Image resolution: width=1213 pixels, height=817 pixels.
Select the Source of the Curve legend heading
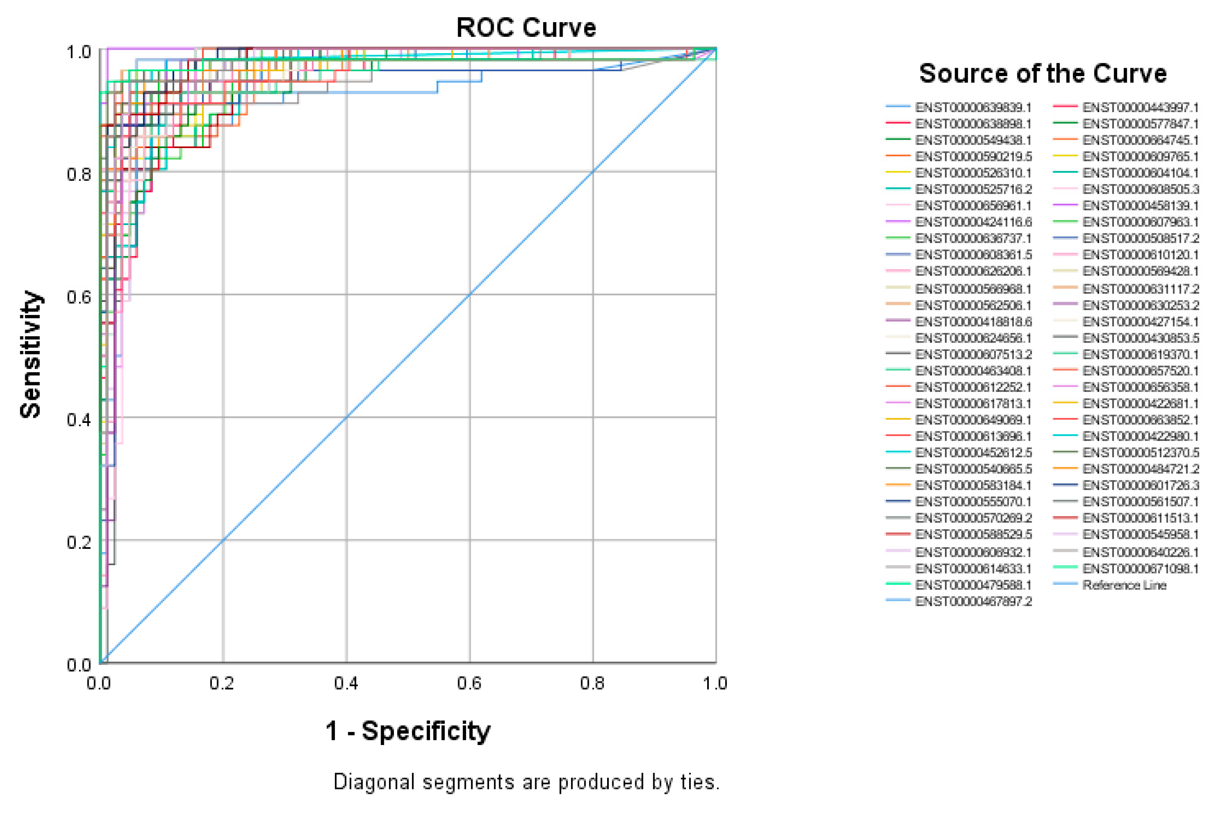(x=1043, y=74)
